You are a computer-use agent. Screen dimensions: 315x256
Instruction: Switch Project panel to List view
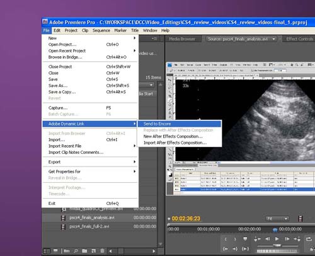(x=47, y=251)
